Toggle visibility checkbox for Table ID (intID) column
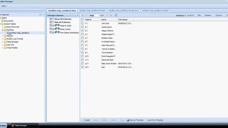228x128 pixels. pos(53,25)
